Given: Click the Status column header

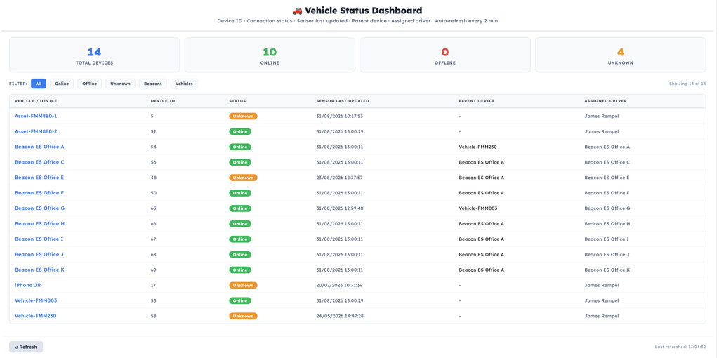Looking at the screenshot, I should pos(237,101).
